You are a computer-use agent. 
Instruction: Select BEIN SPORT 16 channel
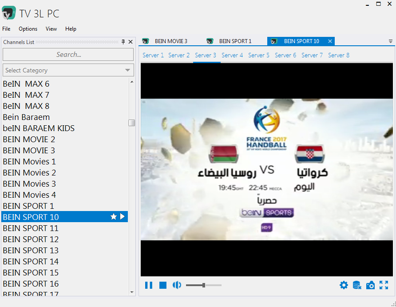pyautogui.click(x=65, y=284)
